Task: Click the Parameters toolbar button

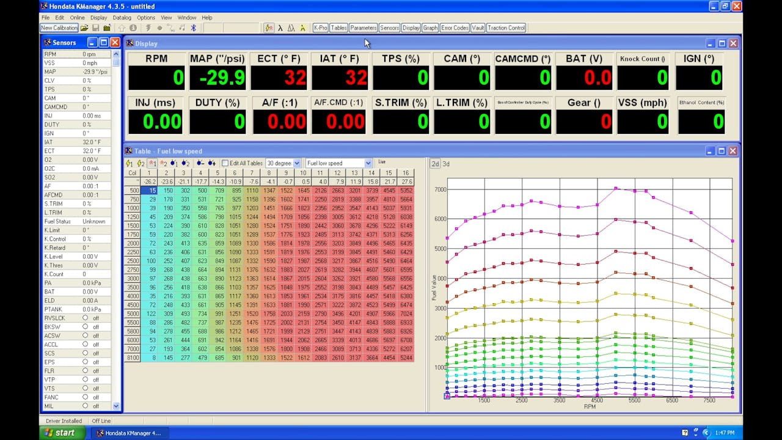Action: pos(363,28)
